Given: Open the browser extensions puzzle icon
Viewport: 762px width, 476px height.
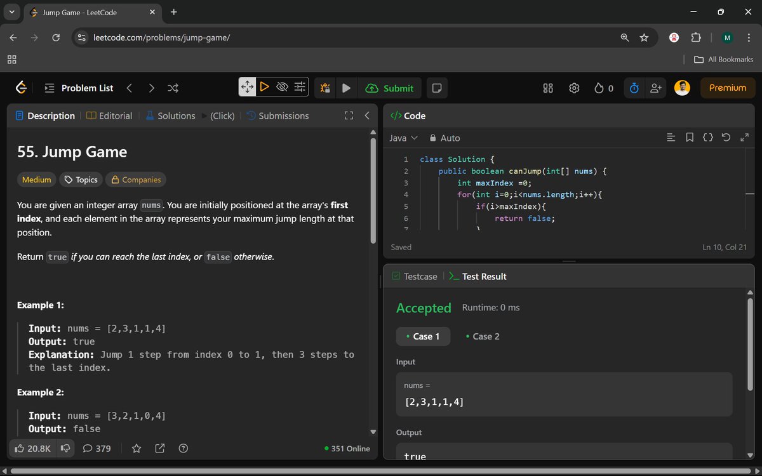Looking at the screenshot, I should click(x=696, y=37).
